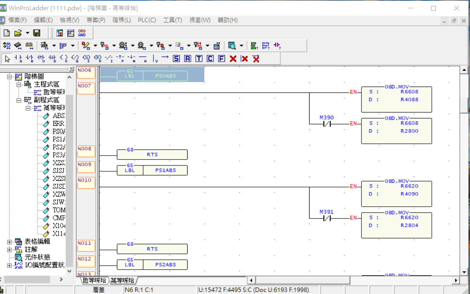Select the normally closed contact B tool
The image size is (470, 294).
point(29,59)
